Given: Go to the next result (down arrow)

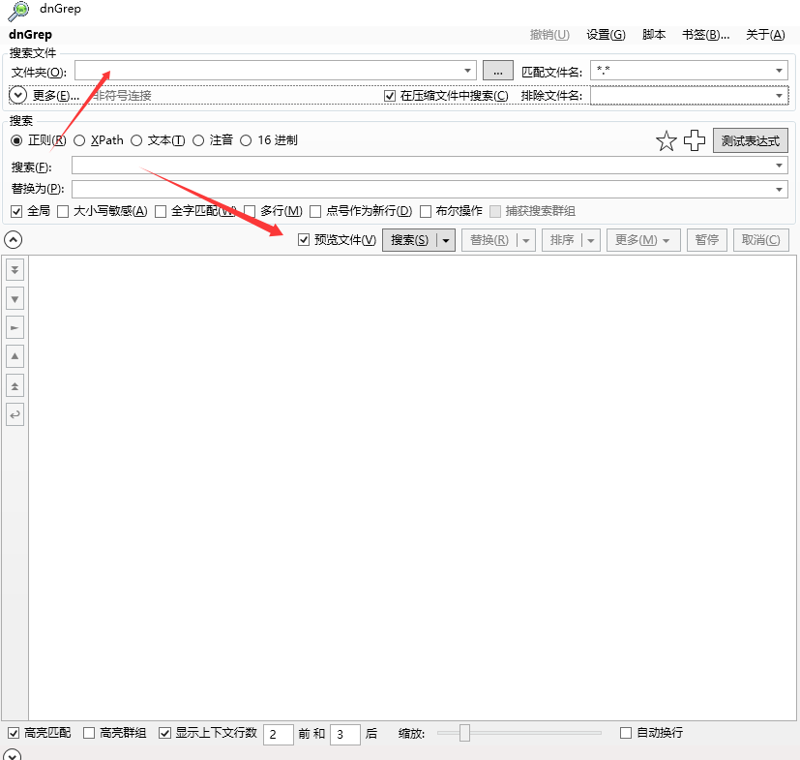Looking at the screenshot, I should (15, 299).
